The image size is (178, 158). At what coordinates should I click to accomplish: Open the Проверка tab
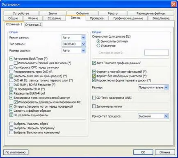pyautogui.click(x=97, y=18)
